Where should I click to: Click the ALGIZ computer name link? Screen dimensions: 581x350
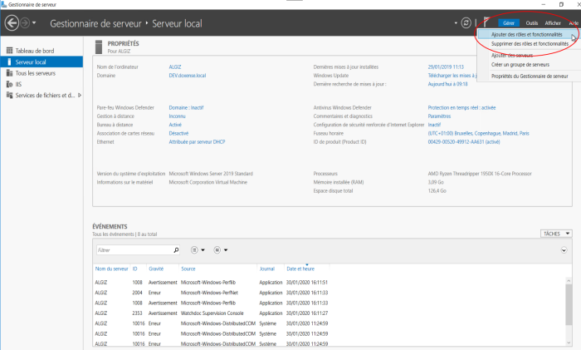[176, 67]
